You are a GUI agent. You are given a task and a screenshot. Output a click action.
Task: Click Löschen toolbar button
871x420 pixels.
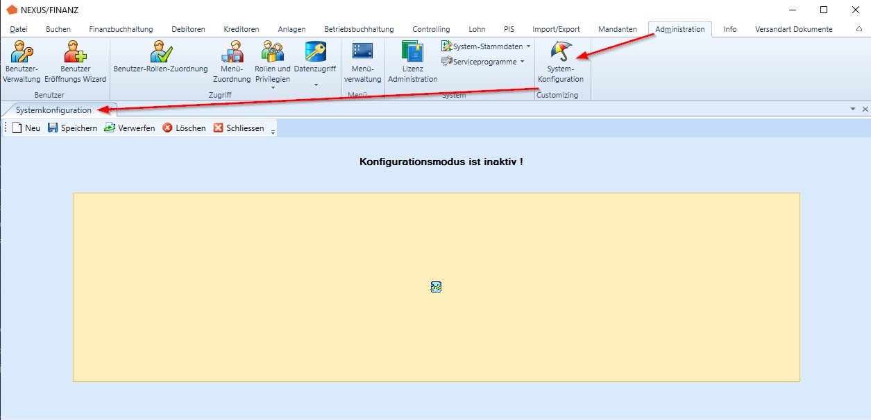[x=184, y=128]
